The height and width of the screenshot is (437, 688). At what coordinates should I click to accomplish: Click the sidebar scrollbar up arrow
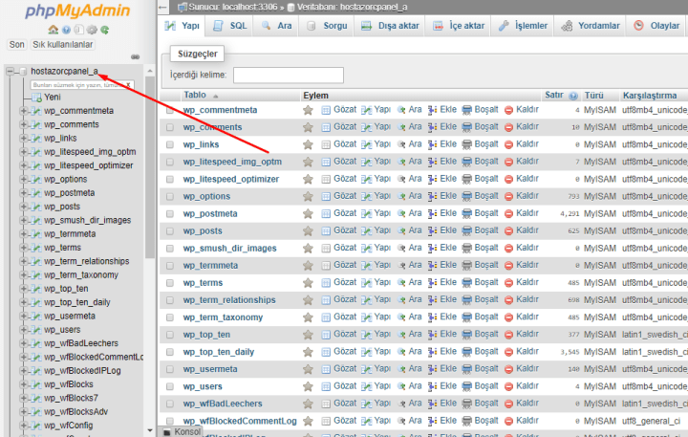[150, 71]
